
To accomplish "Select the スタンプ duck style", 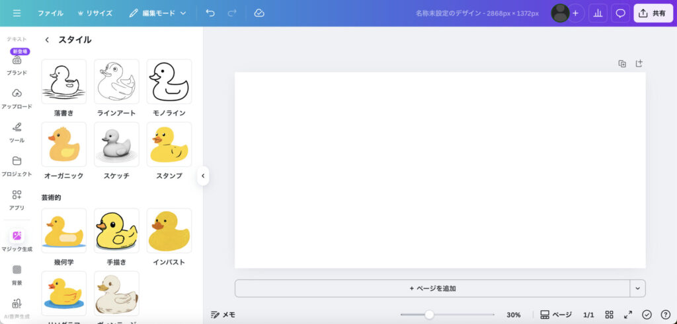I will point(169,145).
